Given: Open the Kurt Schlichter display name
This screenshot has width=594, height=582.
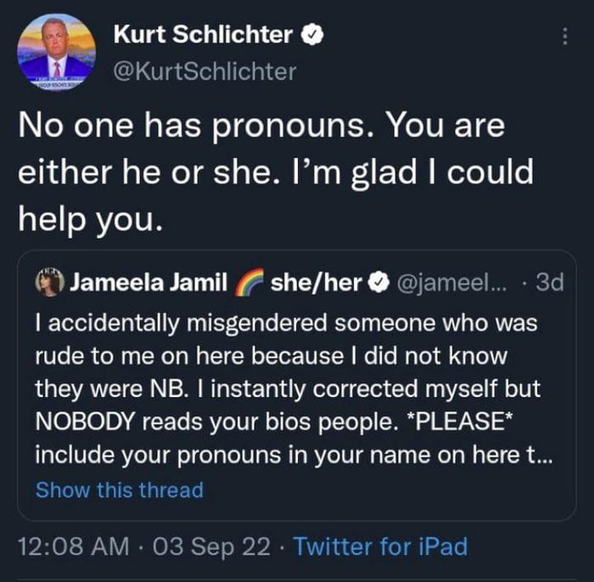Looking at the screenshot, I should coord(203,35).
